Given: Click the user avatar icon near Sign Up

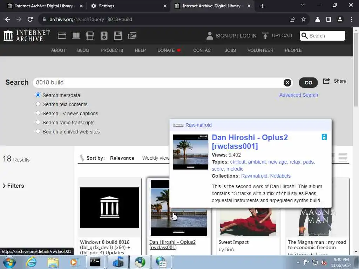Looking at the screenshot, I should coord(210,36).
